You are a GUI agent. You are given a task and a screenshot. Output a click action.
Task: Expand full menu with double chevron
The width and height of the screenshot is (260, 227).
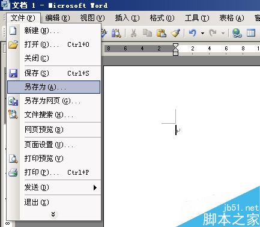point(53,214)
